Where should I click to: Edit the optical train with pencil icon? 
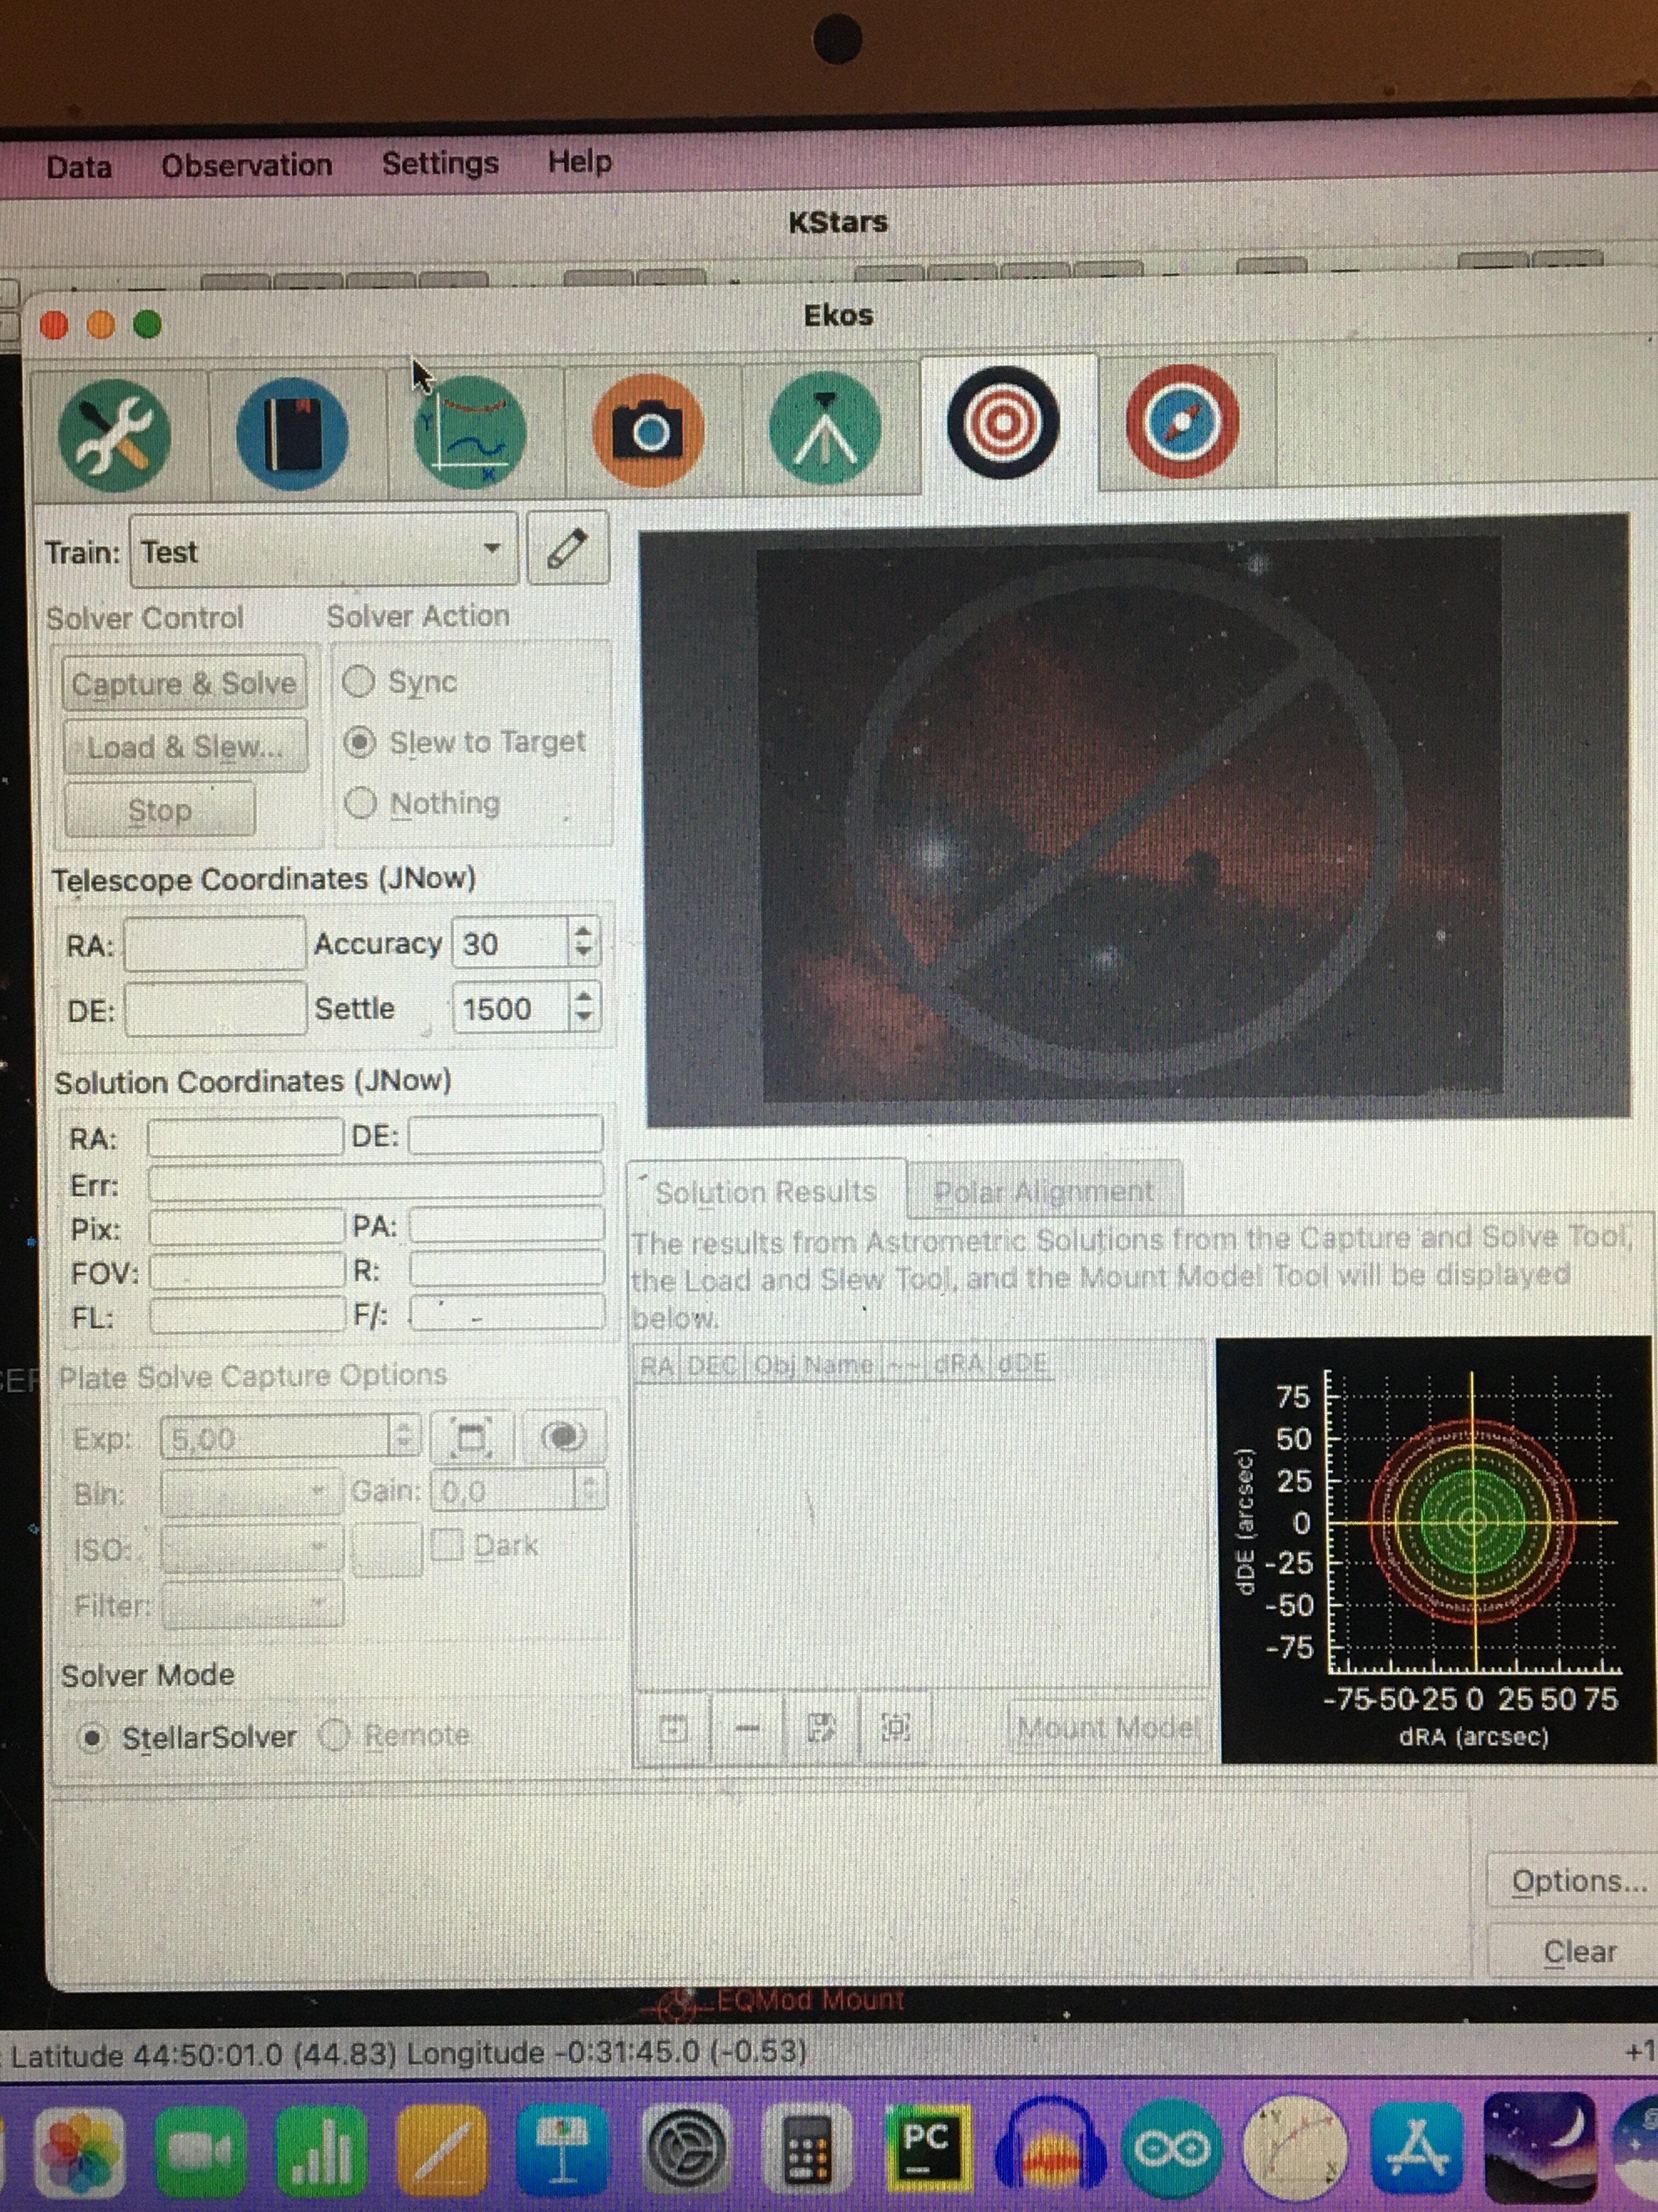567,548
